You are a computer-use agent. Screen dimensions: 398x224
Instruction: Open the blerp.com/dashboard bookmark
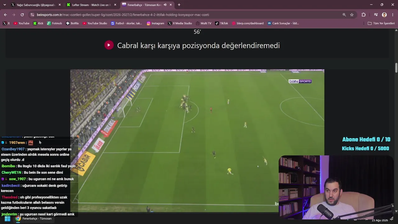click(x=248, y=23)
